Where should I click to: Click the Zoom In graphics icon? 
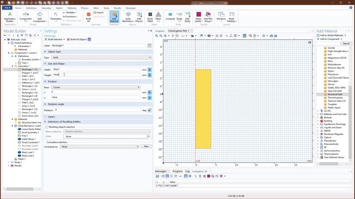[x=156, y=35]
